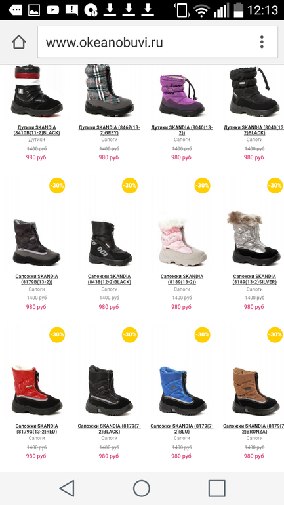Select the brown bronza boot image
Image resolution: width=284 pixels, height=505 pixels.
click(x=255, y=391)
